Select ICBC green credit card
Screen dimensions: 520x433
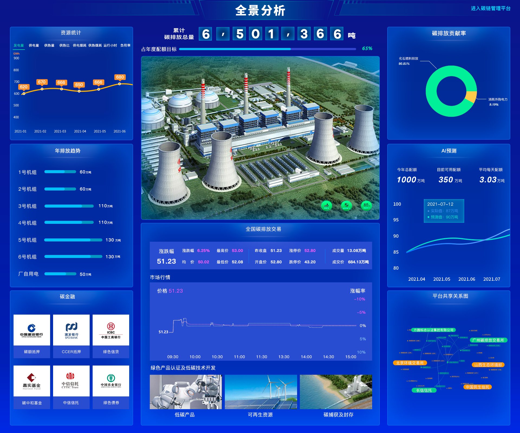point(111,336)
